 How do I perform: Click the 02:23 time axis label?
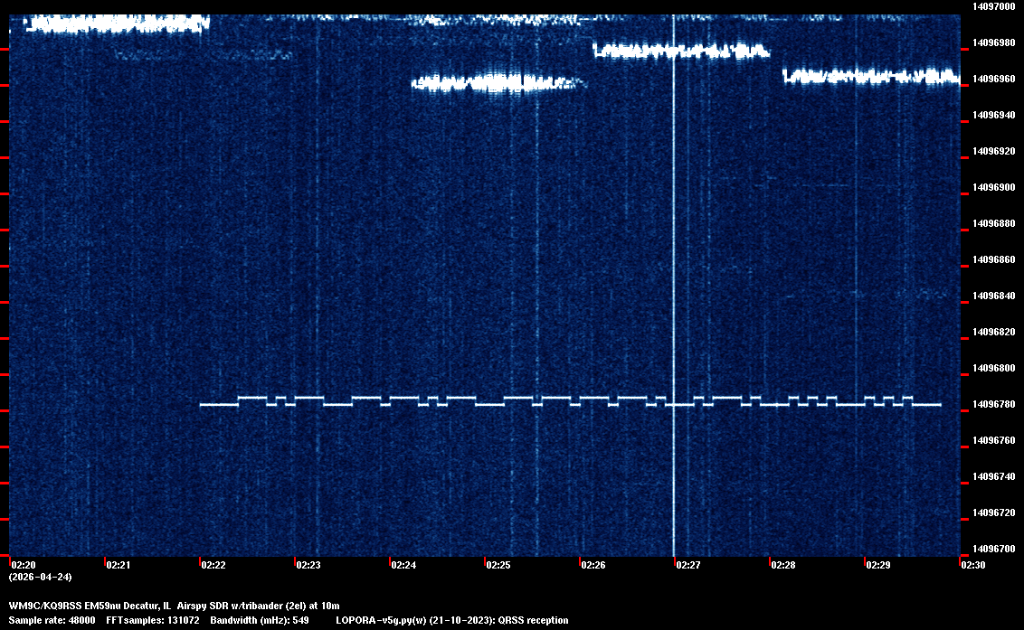308,565
